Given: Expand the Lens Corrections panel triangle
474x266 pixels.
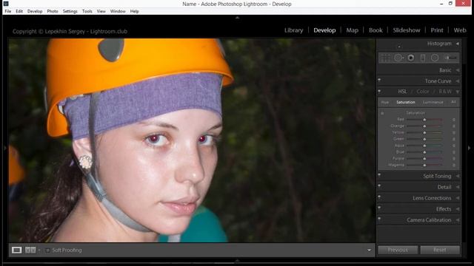Looking at the screenshot, I should click(458, 198).
